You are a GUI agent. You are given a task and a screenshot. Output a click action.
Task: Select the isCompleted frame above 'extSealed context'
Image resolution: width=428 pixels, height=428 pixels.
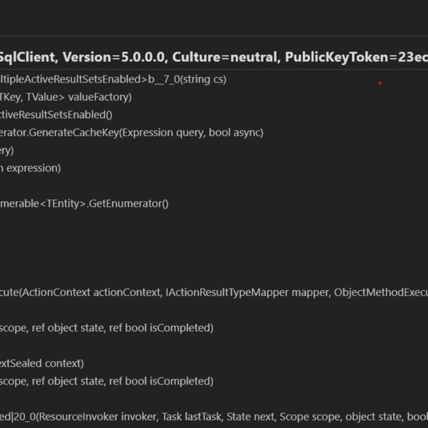(107, 328)
